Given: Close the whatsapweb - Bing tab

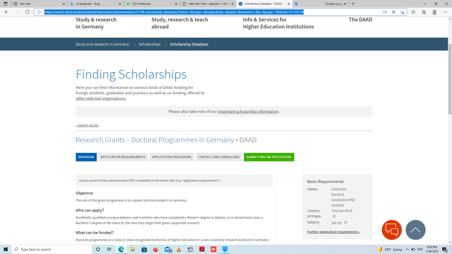Looking at the screenshot, I should pos(120,4).
